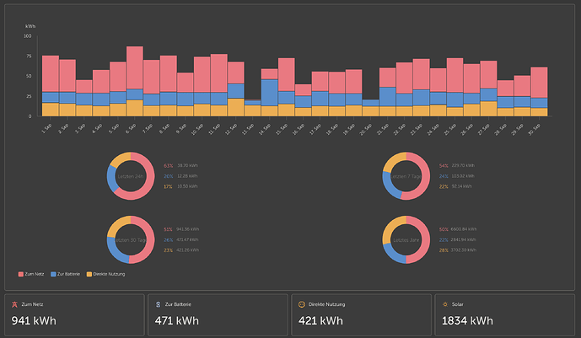Image resolution: width=581 pixels, height=338 pixels.
Task: Open the Solar 1834 kWh card
Action: [504, 315]
